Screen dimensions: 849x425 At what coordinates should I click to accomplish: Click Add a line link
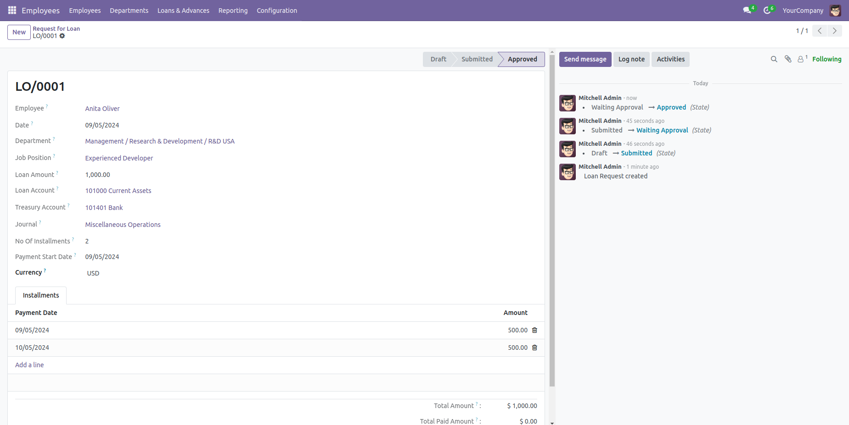click(x=29, y=365)
